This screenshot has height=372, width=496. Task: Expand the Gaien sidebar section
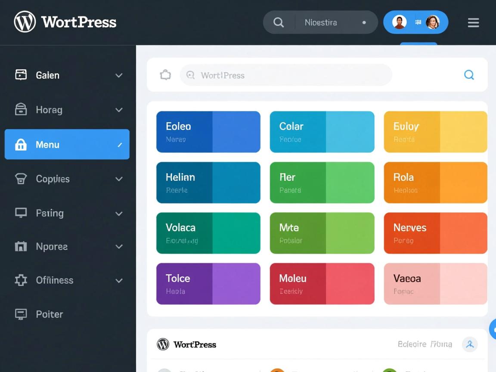click(x=119, y=75)
